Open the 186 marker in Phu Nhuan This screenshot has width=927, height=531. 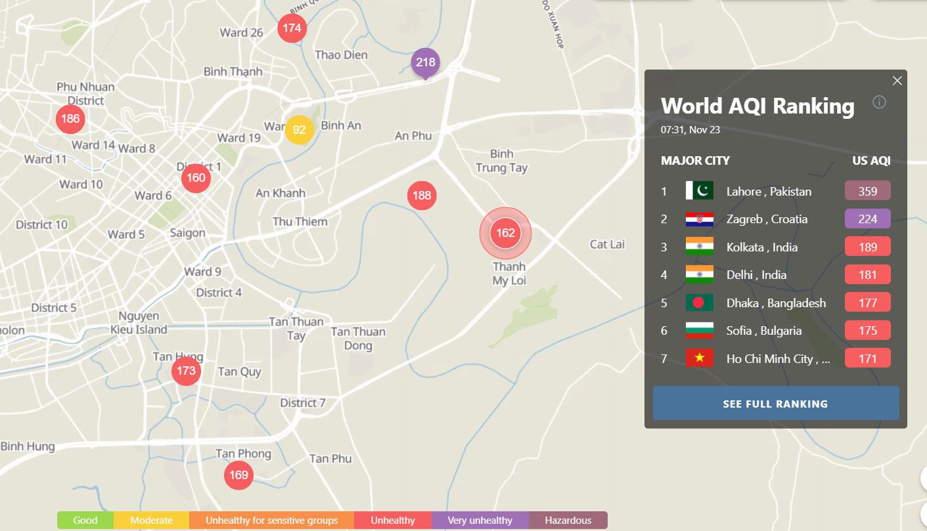pos(70,119)
